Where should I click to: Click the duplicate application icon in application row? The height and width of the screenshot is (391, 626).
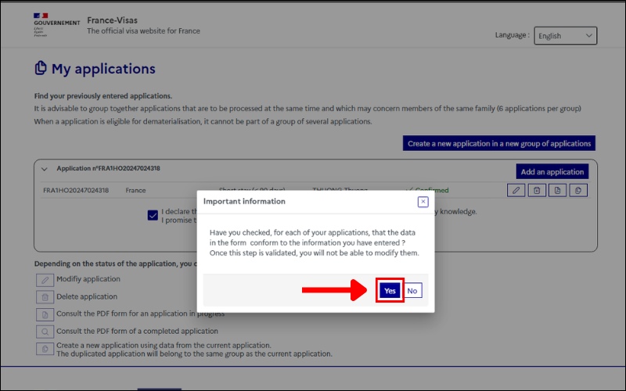[x=578, y=190]
